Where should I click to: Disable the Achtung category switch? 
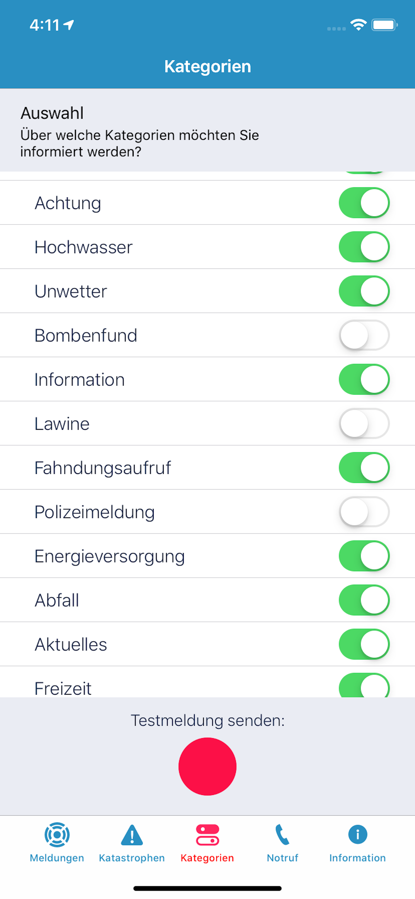pyautogui.click(x=364, y=203)
